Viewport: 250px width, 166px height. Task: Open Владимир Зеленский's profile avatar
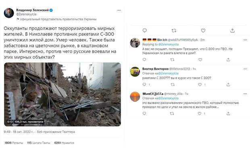tap(9, 13)
